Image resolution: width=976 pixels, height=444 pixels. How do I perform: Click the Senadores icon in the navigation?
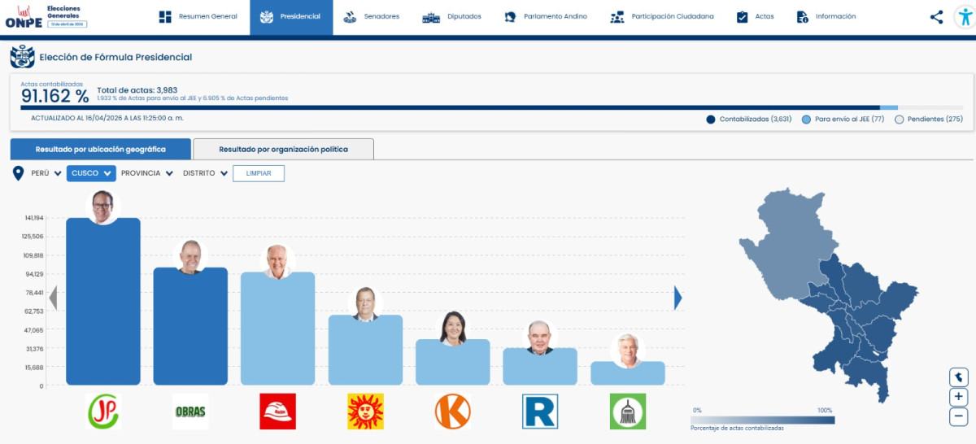350,16
